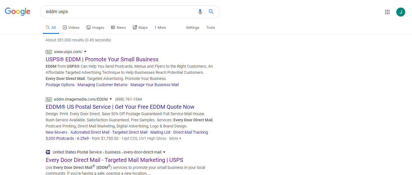Open the New Movers sitelink

57,132
